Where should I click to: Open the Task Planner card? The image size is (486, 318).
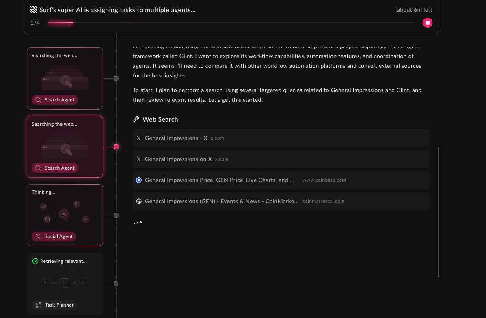tap(65, 284)
